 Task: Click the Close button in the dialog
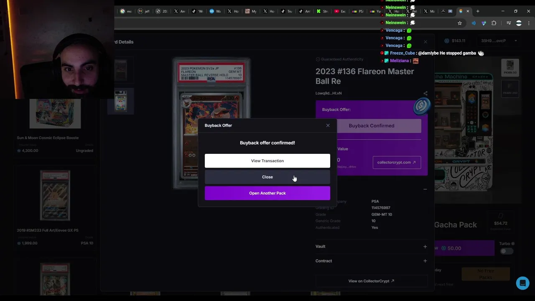point(267,177)
